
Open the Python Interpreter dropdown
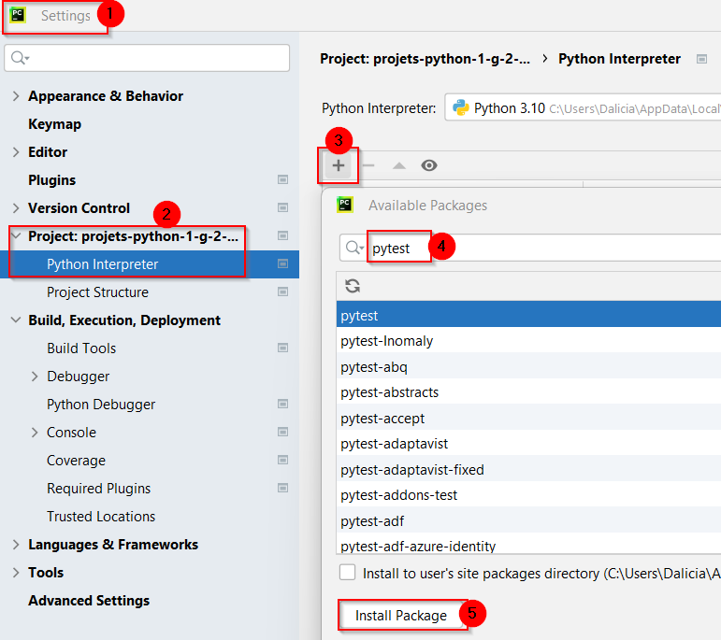(580, 108)
